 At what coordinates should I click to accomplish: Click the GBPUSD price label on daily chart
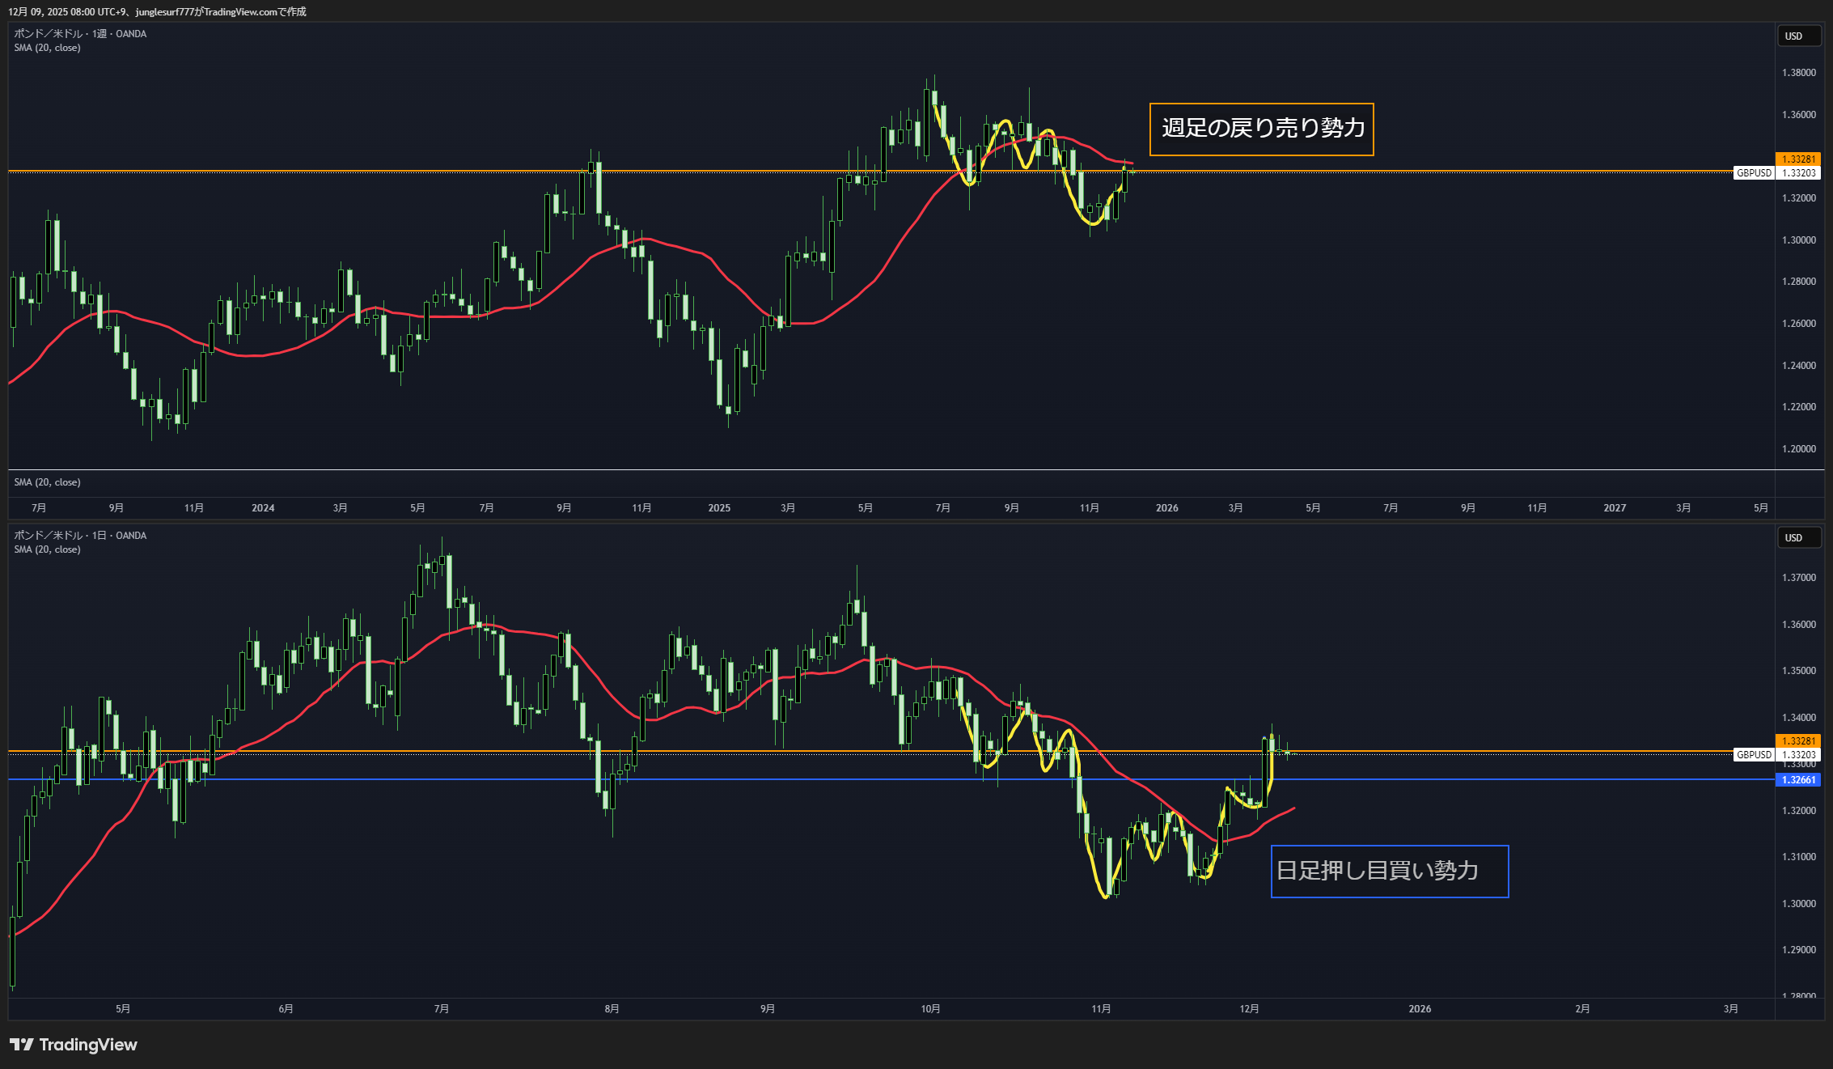pos(1754,755)
